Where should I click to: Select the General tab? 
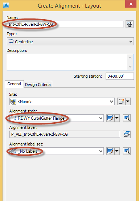click(14, 84)
